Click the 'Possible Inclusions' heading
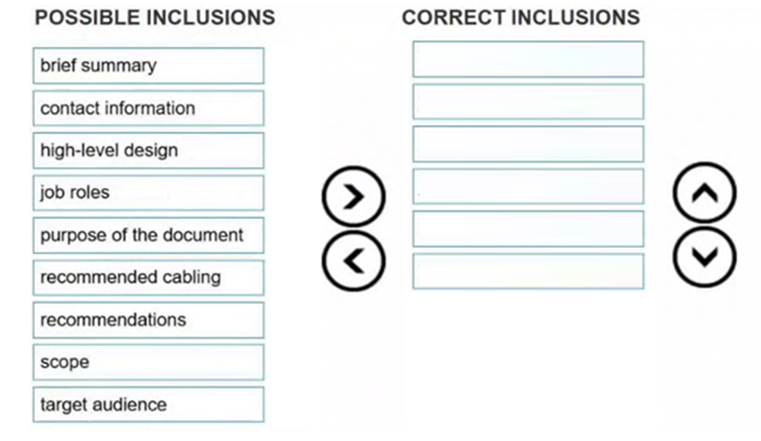761x441 pixels. click(154, 18)
